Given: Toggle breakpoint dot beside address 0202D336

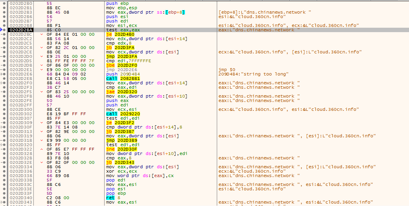Looking at the screenshot, I should click(x=4, y=171).
